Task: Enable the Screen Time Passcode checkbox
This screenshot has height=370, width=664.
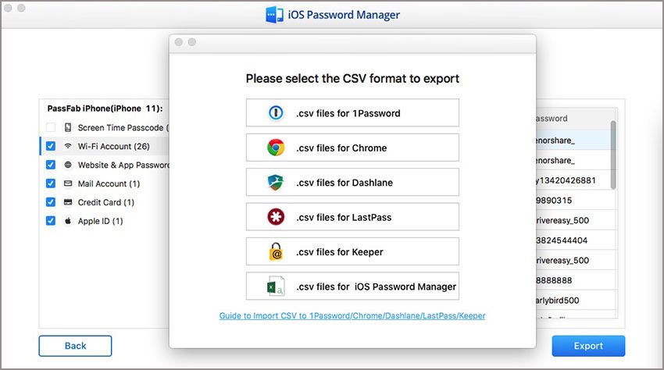Action: (x=51, y=127)
